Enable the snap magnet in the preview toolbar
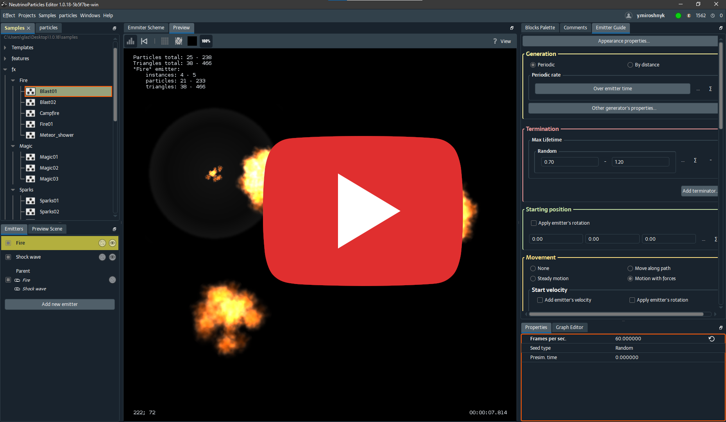 (x=179, y=41)
